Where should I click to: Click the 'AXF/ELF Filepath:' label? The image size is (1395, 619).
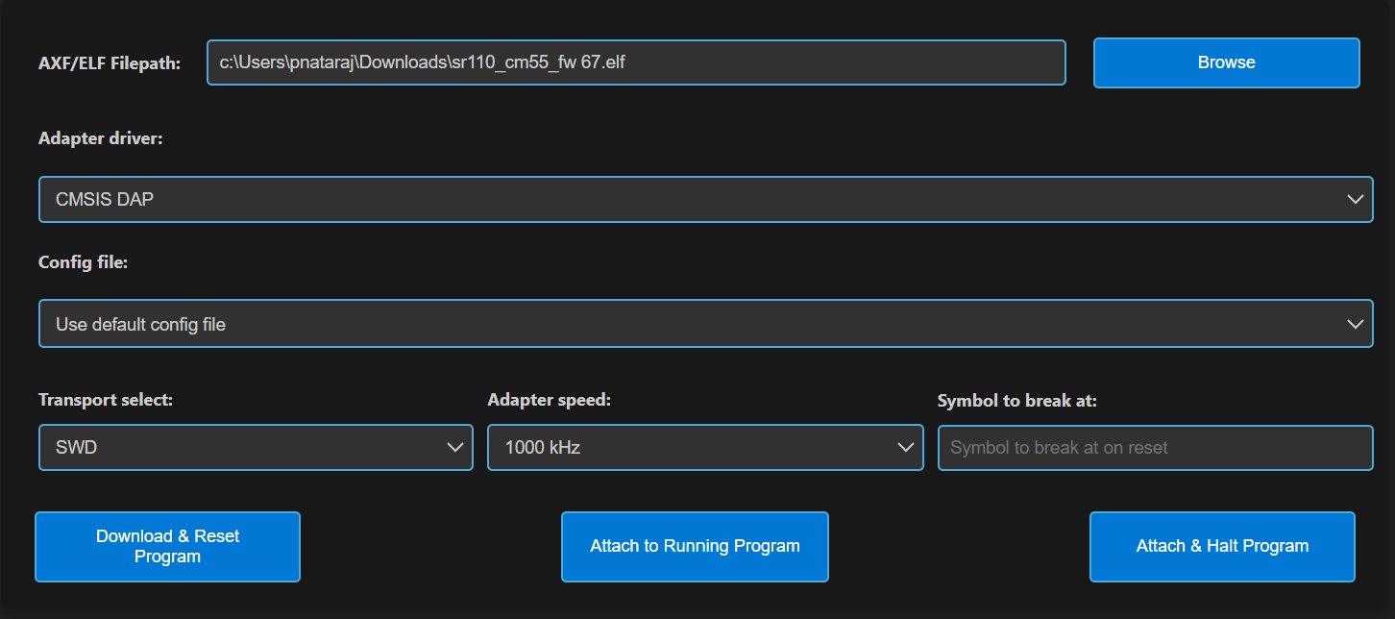pos(110,63)
